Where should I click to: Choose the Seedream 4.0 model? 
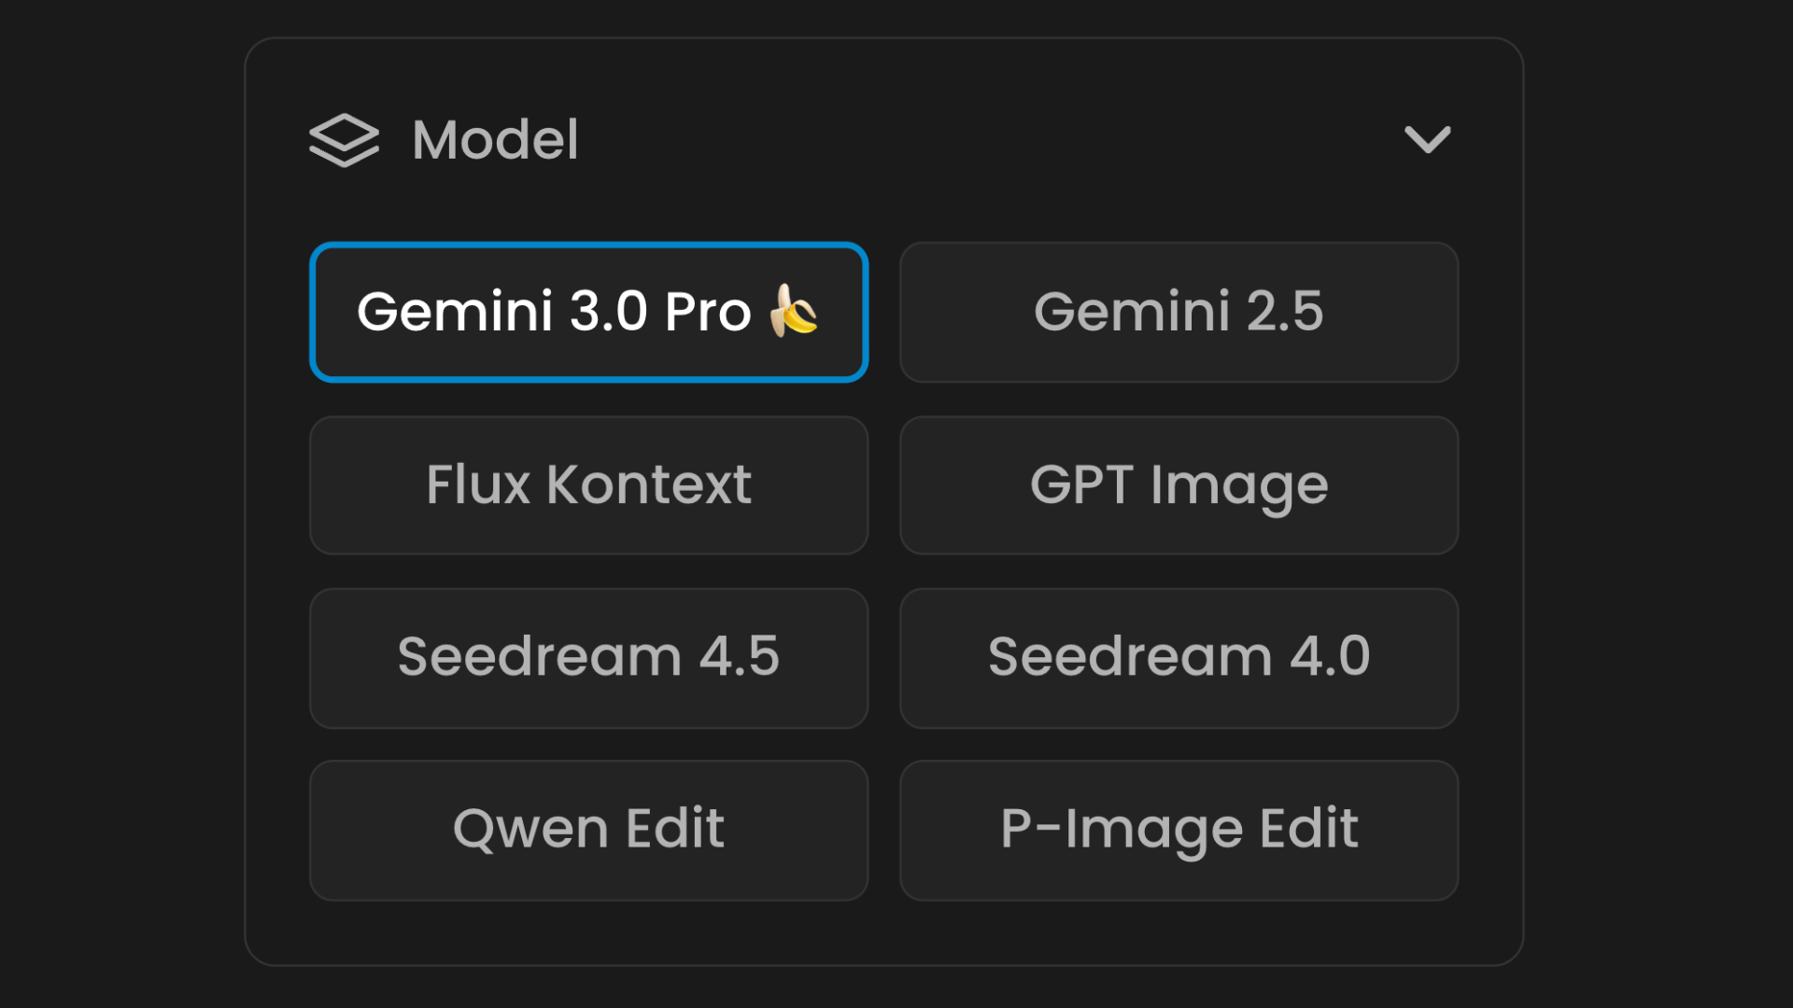click(1179, 657)
